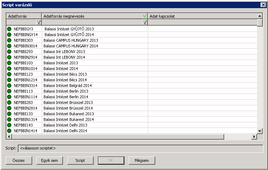
Task: Select row Balassi Intézet Bukarest 2013
Action: pos(132,114)
